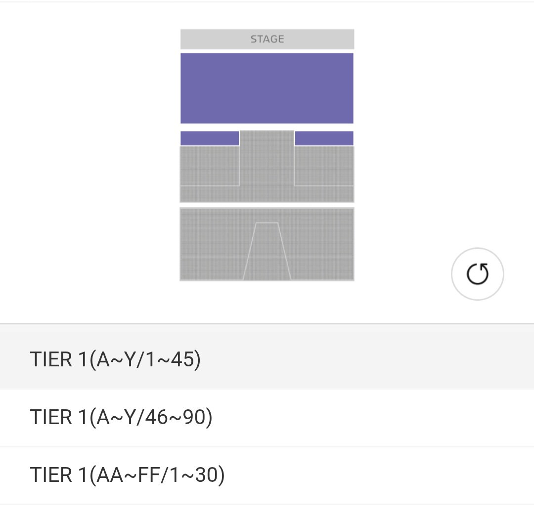This screenshot has width=534, height=511.
Task: Click the trapezoid section in lower gray area
Action: click(x=267, y=252)
